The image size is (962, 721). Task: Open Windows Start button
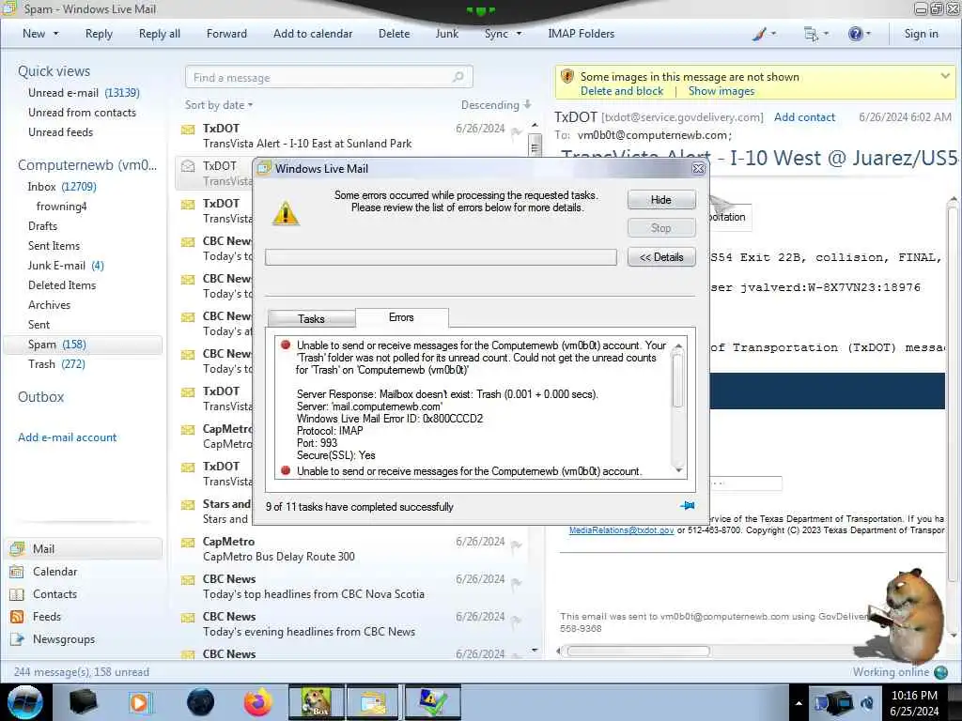(x=25, y=702)
